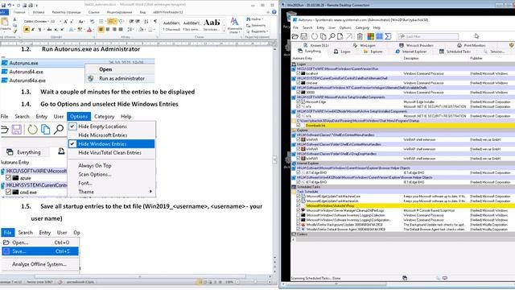Open the font name dropdown in Word
This screenshot has width=515, height=290.
click(48, 22)
